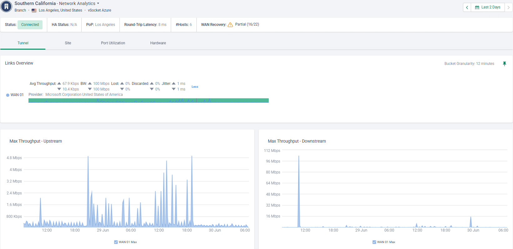Click the Connected status badge
The image size is (513, 249).
[30, 25]
